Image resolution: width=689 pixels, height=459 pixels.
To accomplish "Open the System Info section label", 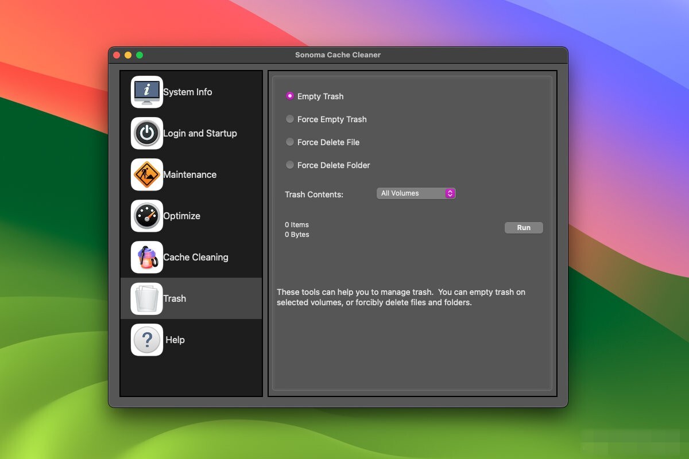I will coord(188,92).
